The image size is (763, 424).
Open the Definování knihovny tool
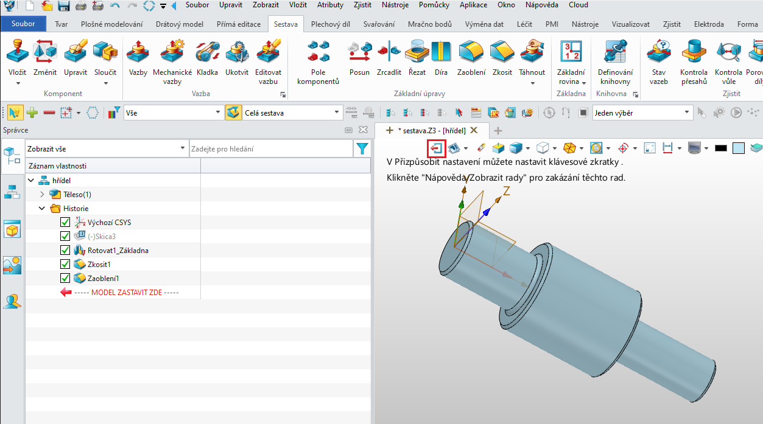coord(615,62)
